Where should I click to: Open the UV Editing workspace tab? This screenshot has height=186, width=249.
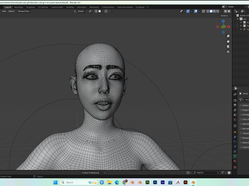click(43, 7)
